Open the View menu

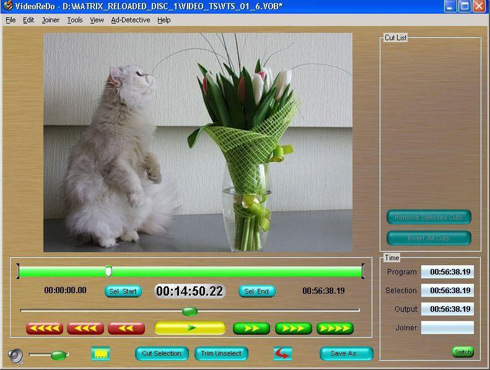[97, 20]
